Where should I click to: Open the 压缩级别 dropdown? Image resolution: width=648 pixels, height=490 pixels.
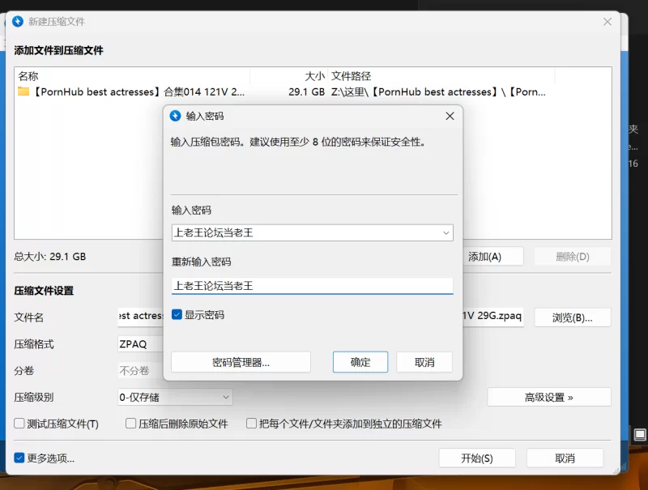coord(175,398)
